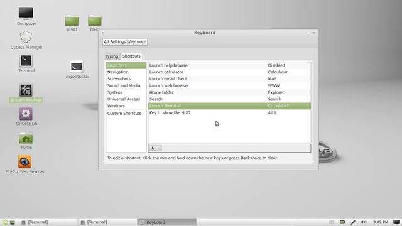Click the Disabled shortcut value
Screen dimensions: 402x226
(276, 65)
